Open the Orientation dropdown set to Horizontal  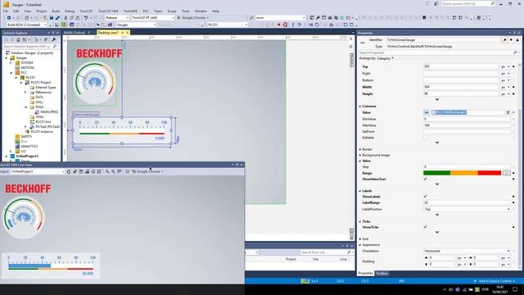point(467,251)
